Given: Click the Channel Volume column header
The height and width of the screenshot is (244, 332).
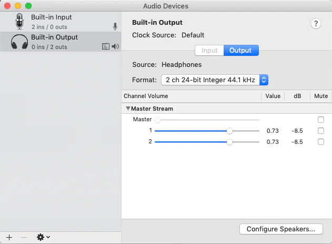Looking at the screenshot, I should [x=146, y=96].
